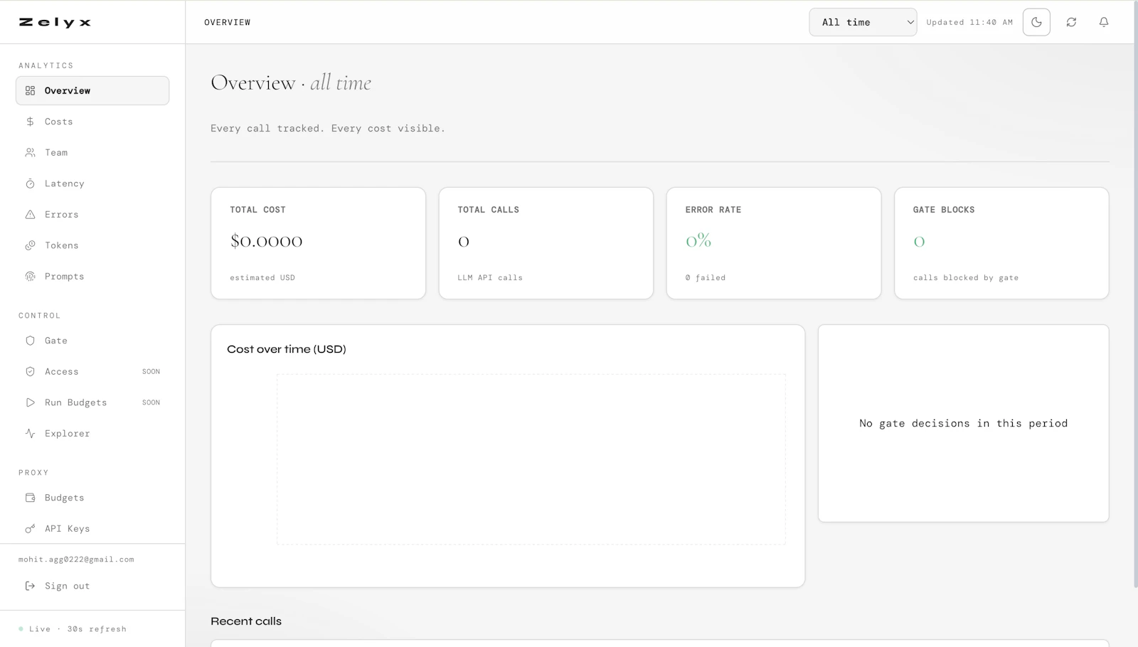This screenshot has width=1138, height=647.
Task: Click the Prompts fingerprint icon
Action: coord(30,277)
